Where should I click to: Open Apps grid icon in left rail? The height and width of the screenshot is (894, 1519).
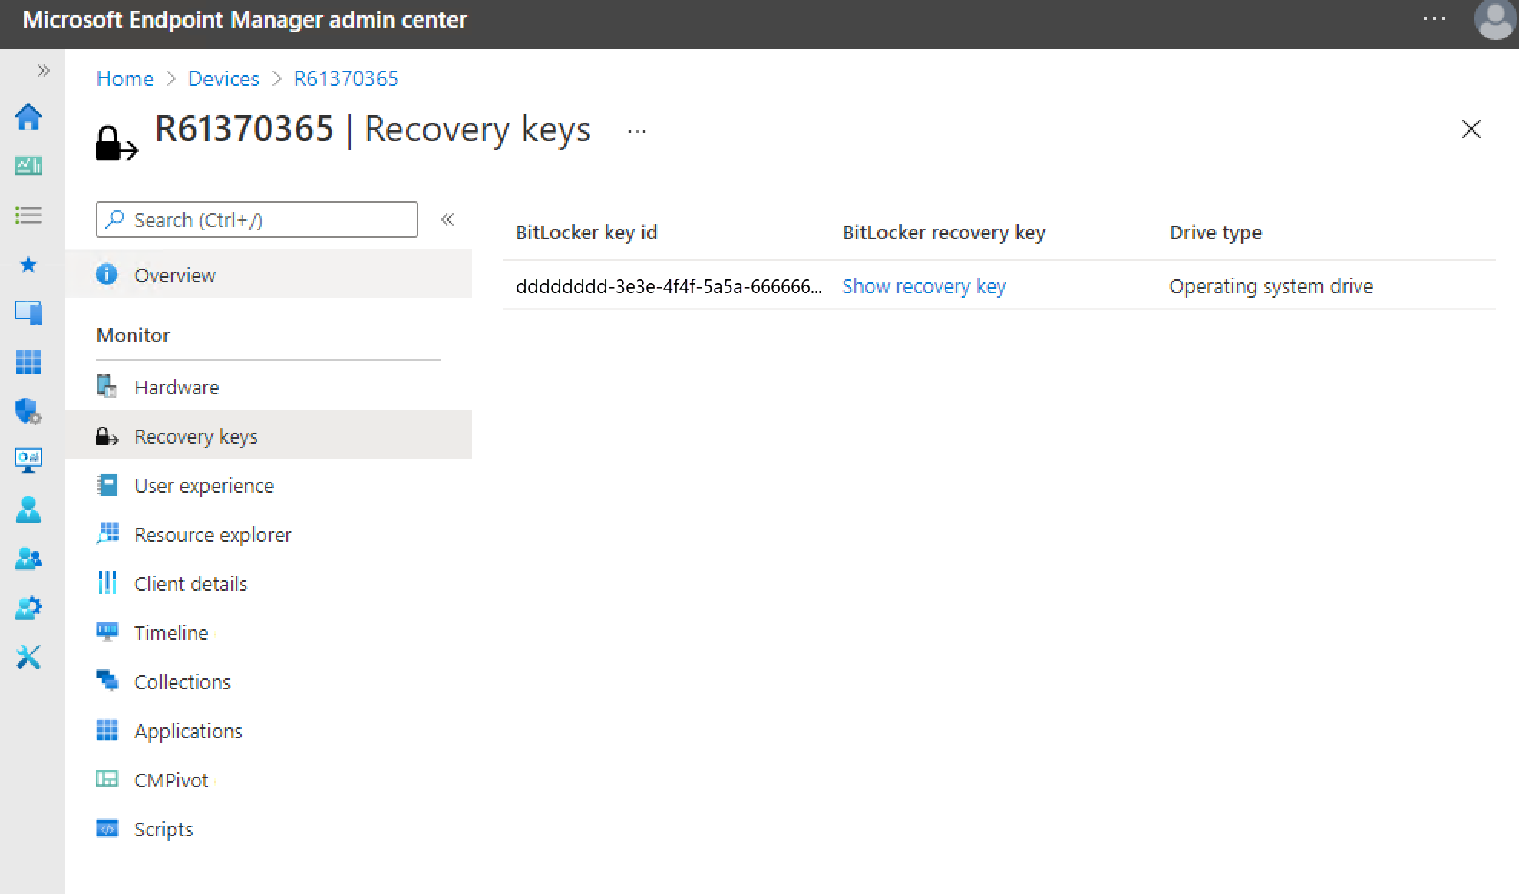click(28, 361)
